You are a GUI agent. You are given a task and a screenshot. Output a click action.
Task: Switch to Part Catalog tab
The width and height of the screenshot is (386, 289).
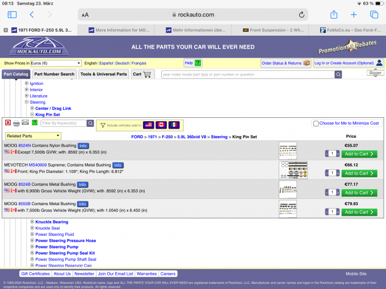click(16, 74)
